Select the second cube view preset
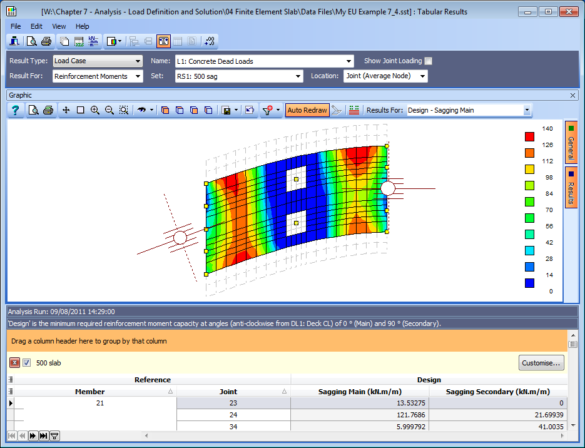This screenshot has height=448, width=585. click(180, 110)
